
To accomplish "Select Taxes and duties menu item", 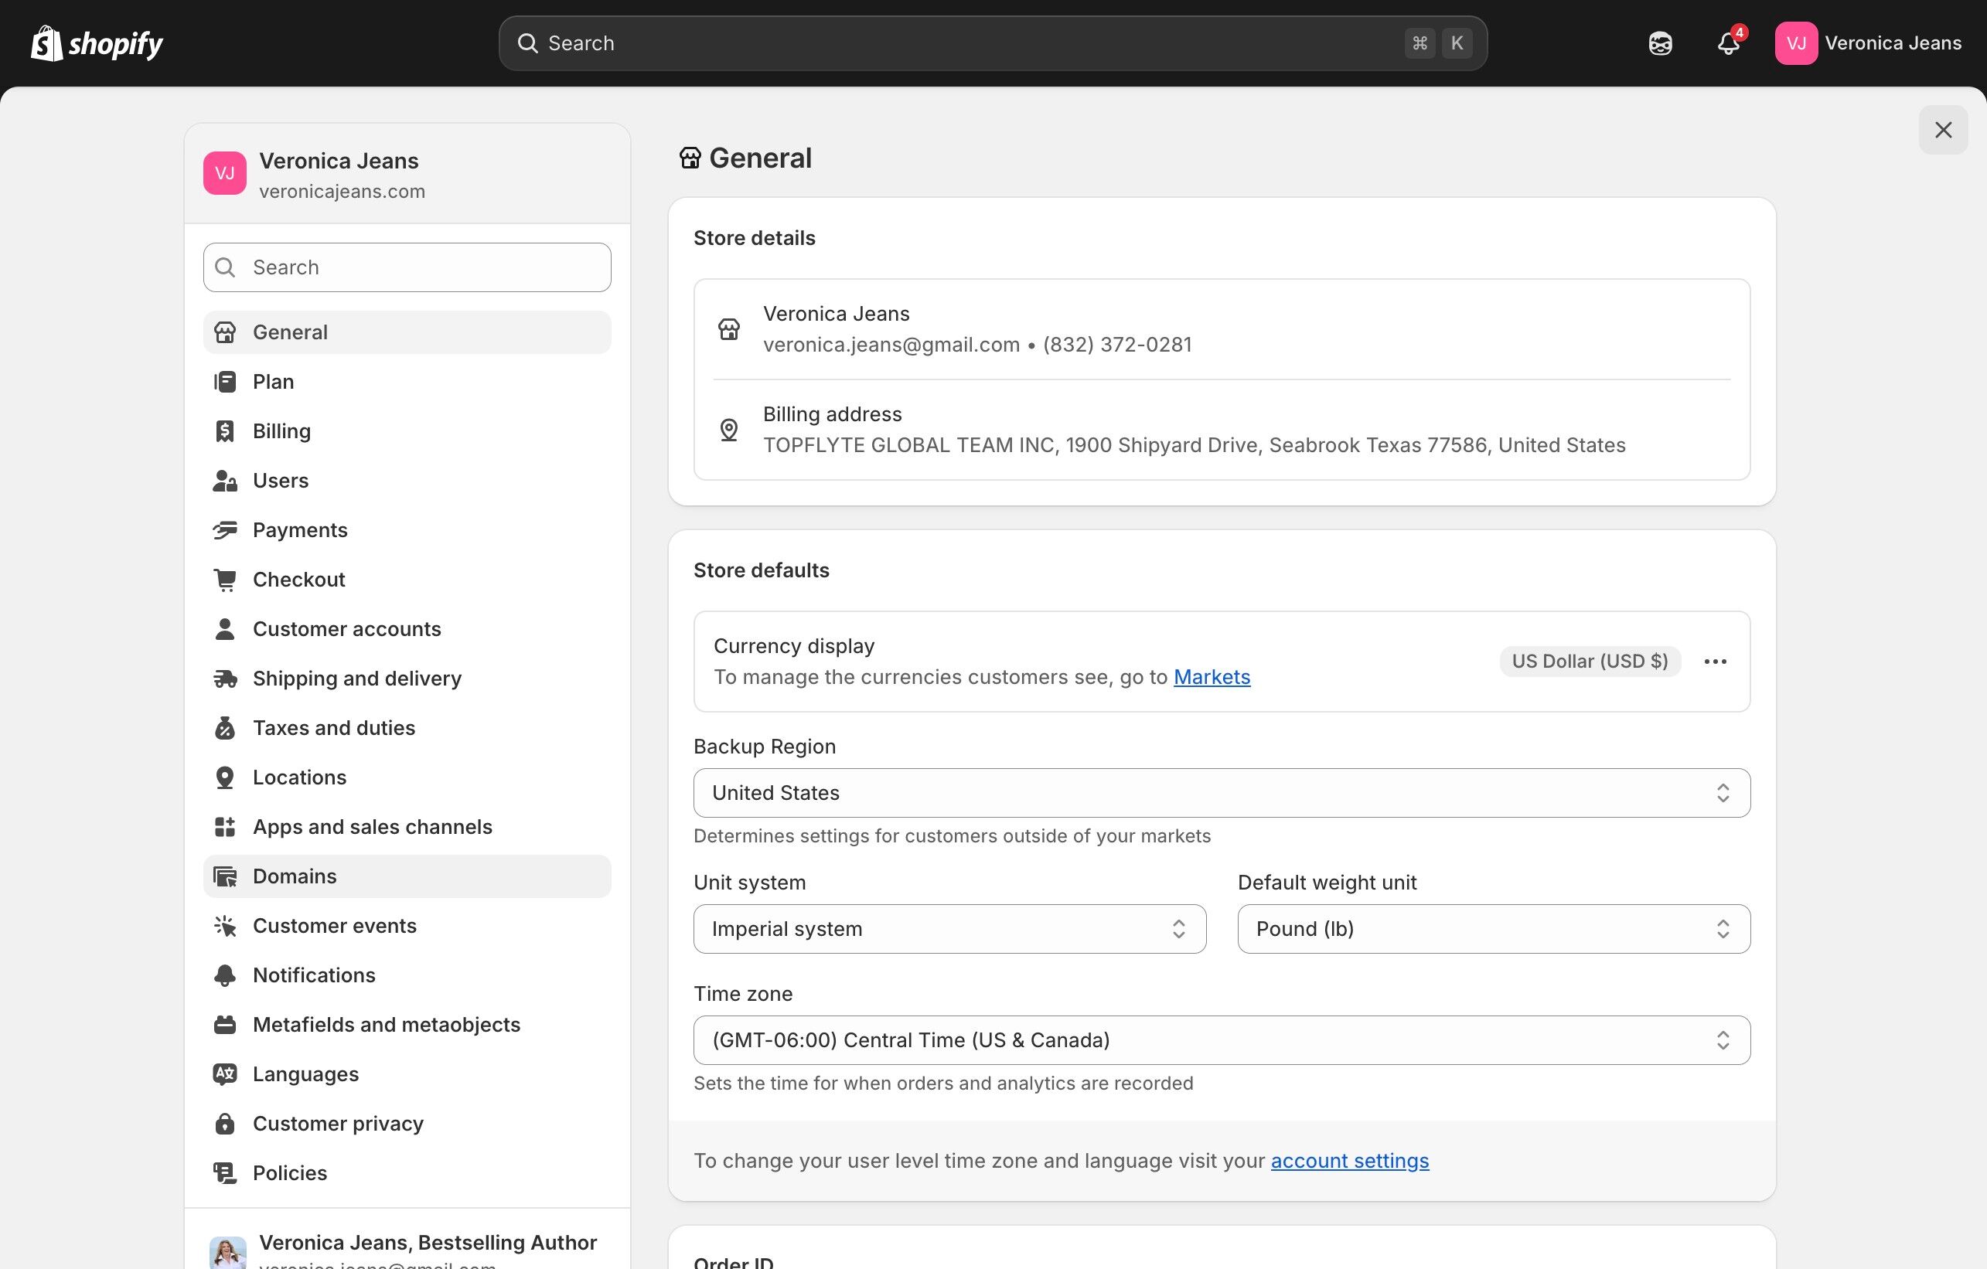I will pos(333,728).
